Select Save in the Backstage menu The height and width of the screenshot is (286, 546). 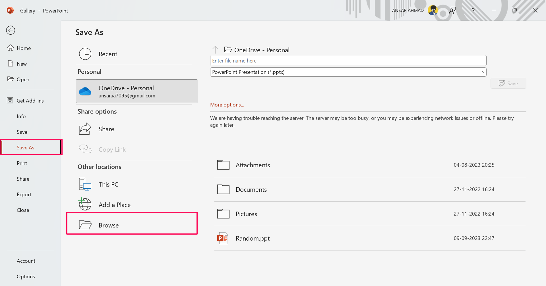tap(22, 132)
